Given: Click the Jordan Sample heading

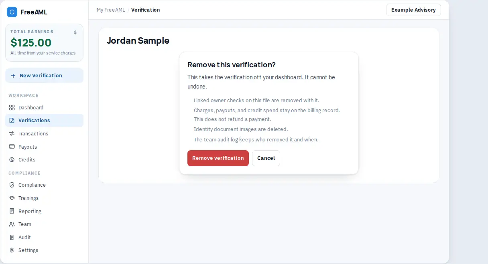Looking at the screenshot, I should pyautogui.click(x=138, y=40).
